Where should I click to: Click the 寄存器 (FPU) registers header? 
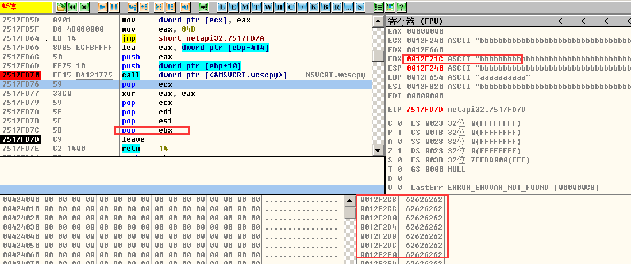pyautogui.click(x=420, y=21)
